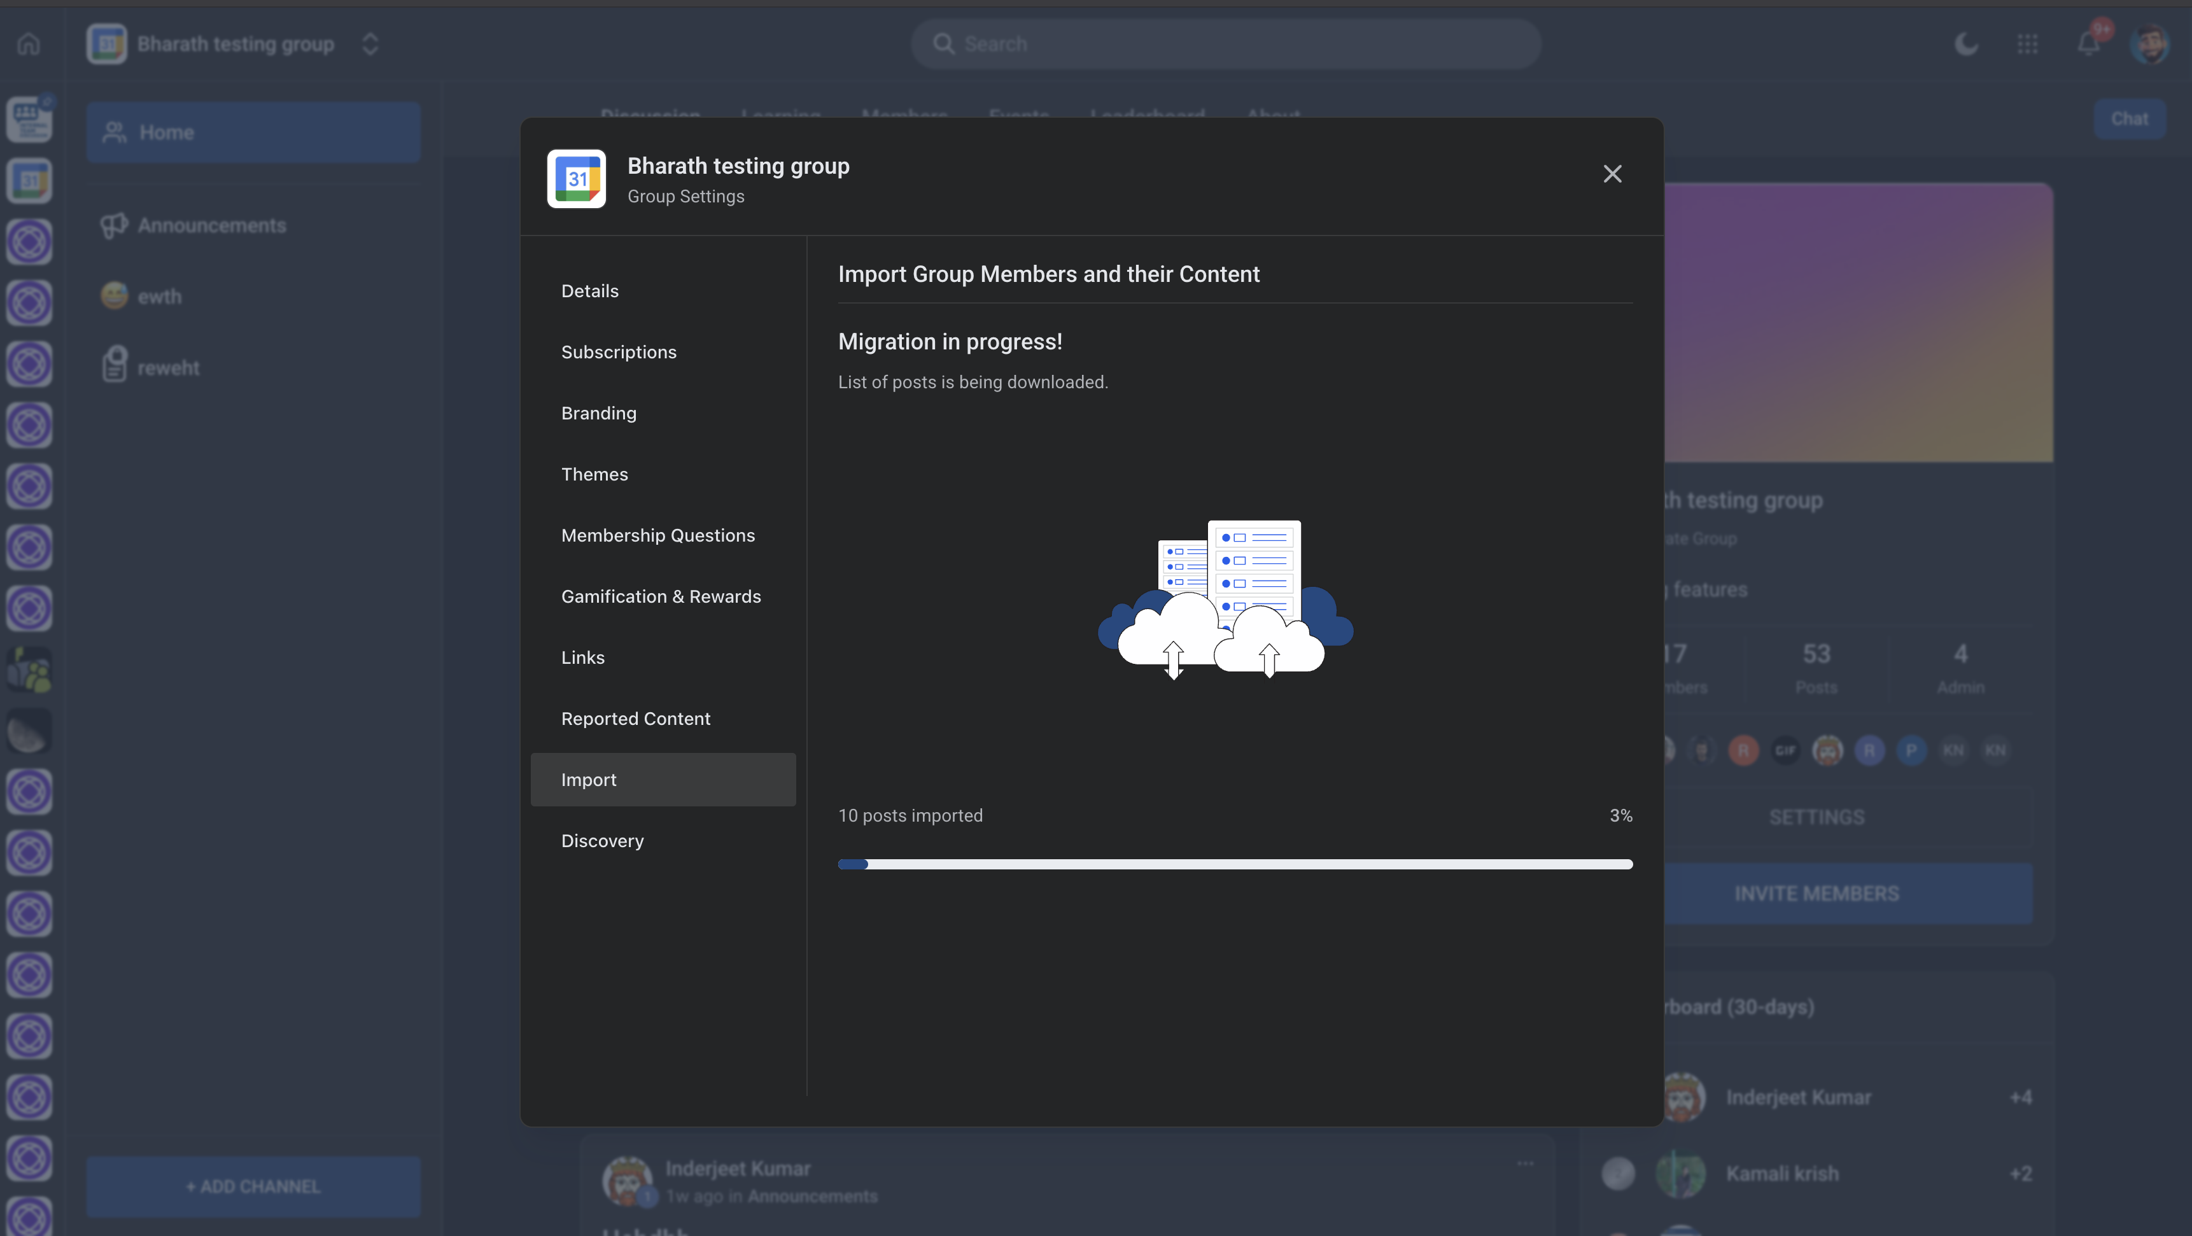Open notifications bell icon
Viewport: 2192px width, 1236px height.
2088,43
